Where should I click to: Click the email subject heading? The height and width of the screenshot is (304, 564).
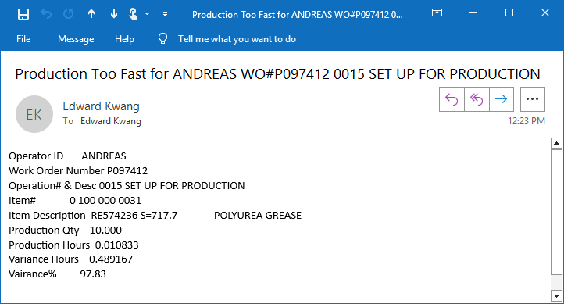click(277, 74)
